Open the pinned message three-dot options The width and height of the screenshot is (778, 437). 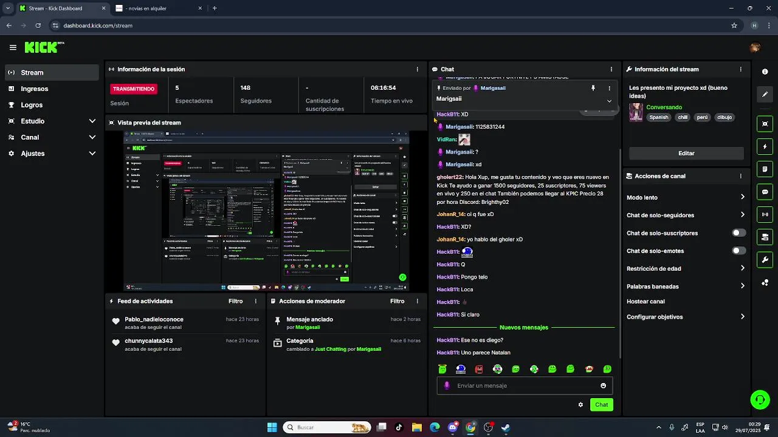[609, 88]
